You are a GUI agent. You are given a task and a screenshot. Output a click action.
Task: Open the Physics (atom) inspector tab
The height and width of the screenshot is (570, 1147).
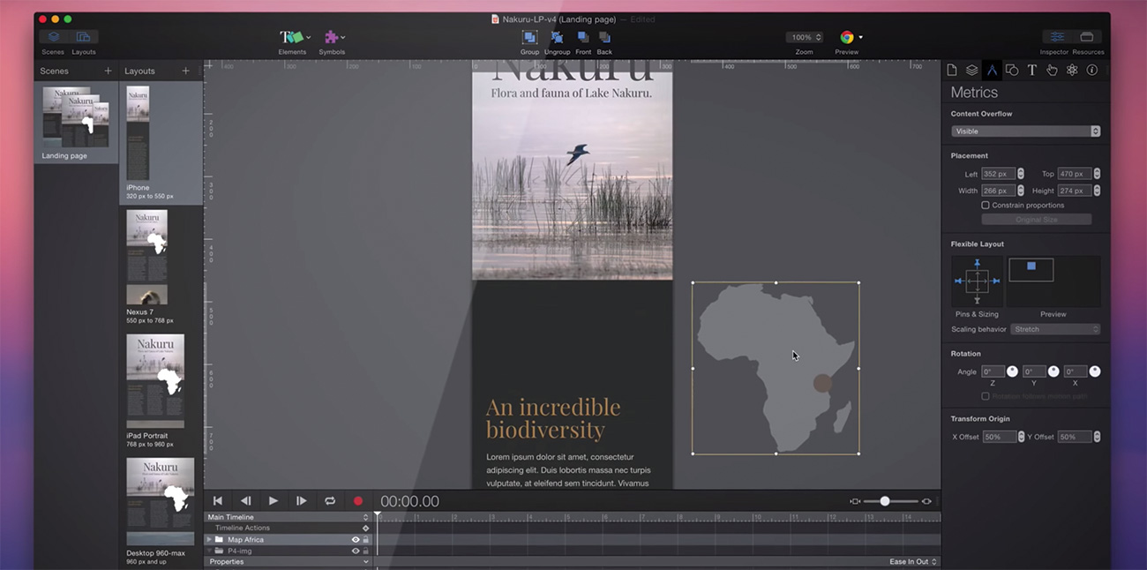(x=1072, y=71)
